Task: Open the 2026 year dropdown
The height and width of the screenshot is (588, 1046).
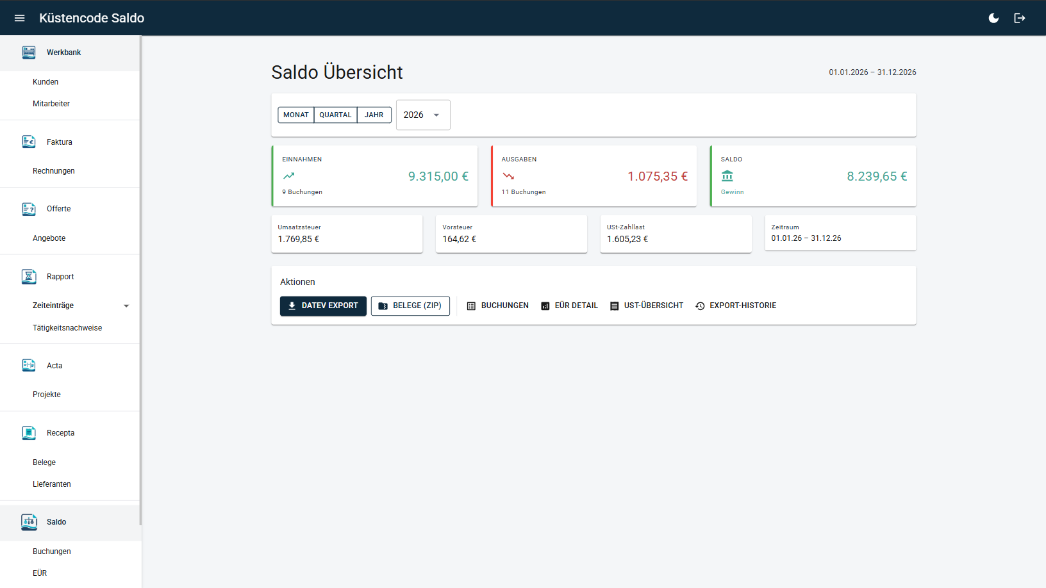Action: click(423, 115)
